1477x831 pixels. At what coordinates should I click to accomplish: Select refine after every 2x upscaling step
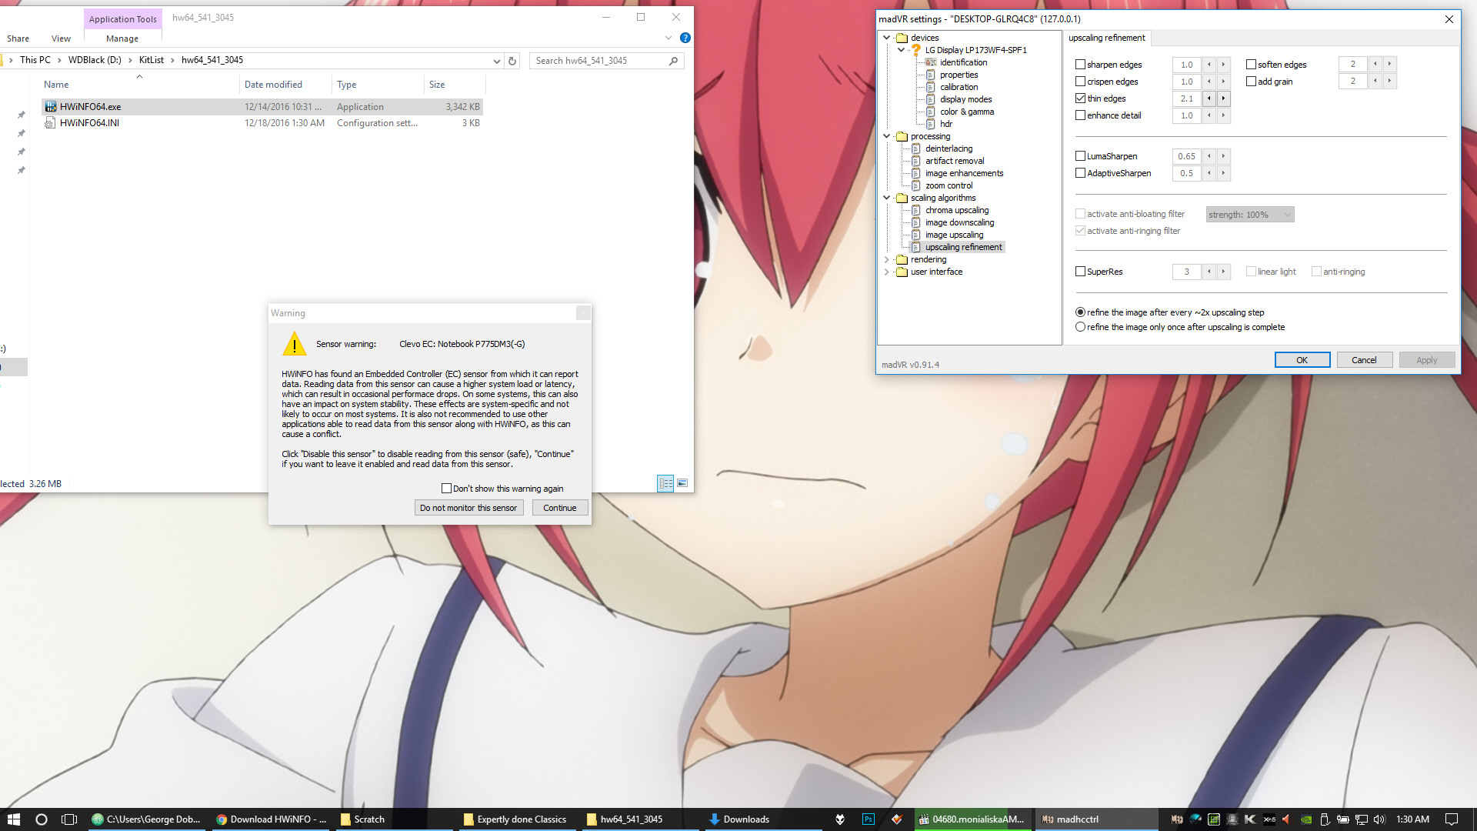(x=1080, y=312)
